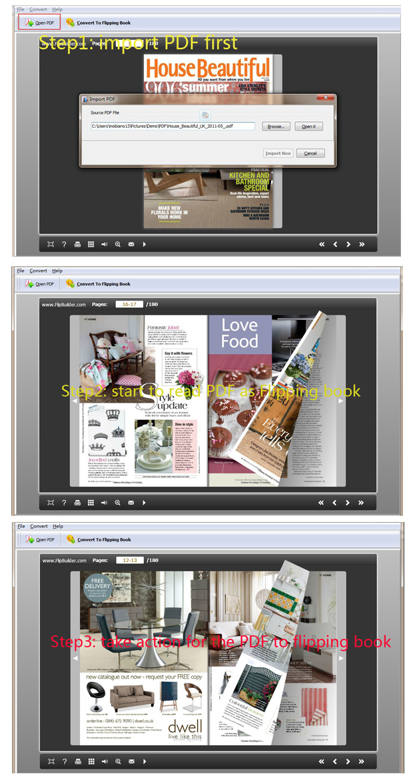The image size is (413, 780).
Task: Toggle fullscreen icon in pages 16-17 viewer
Action: (51, 503)
